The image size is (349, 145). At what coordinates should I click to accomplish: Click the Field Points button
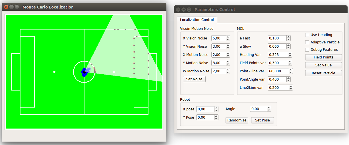click(x=323, y=57)
